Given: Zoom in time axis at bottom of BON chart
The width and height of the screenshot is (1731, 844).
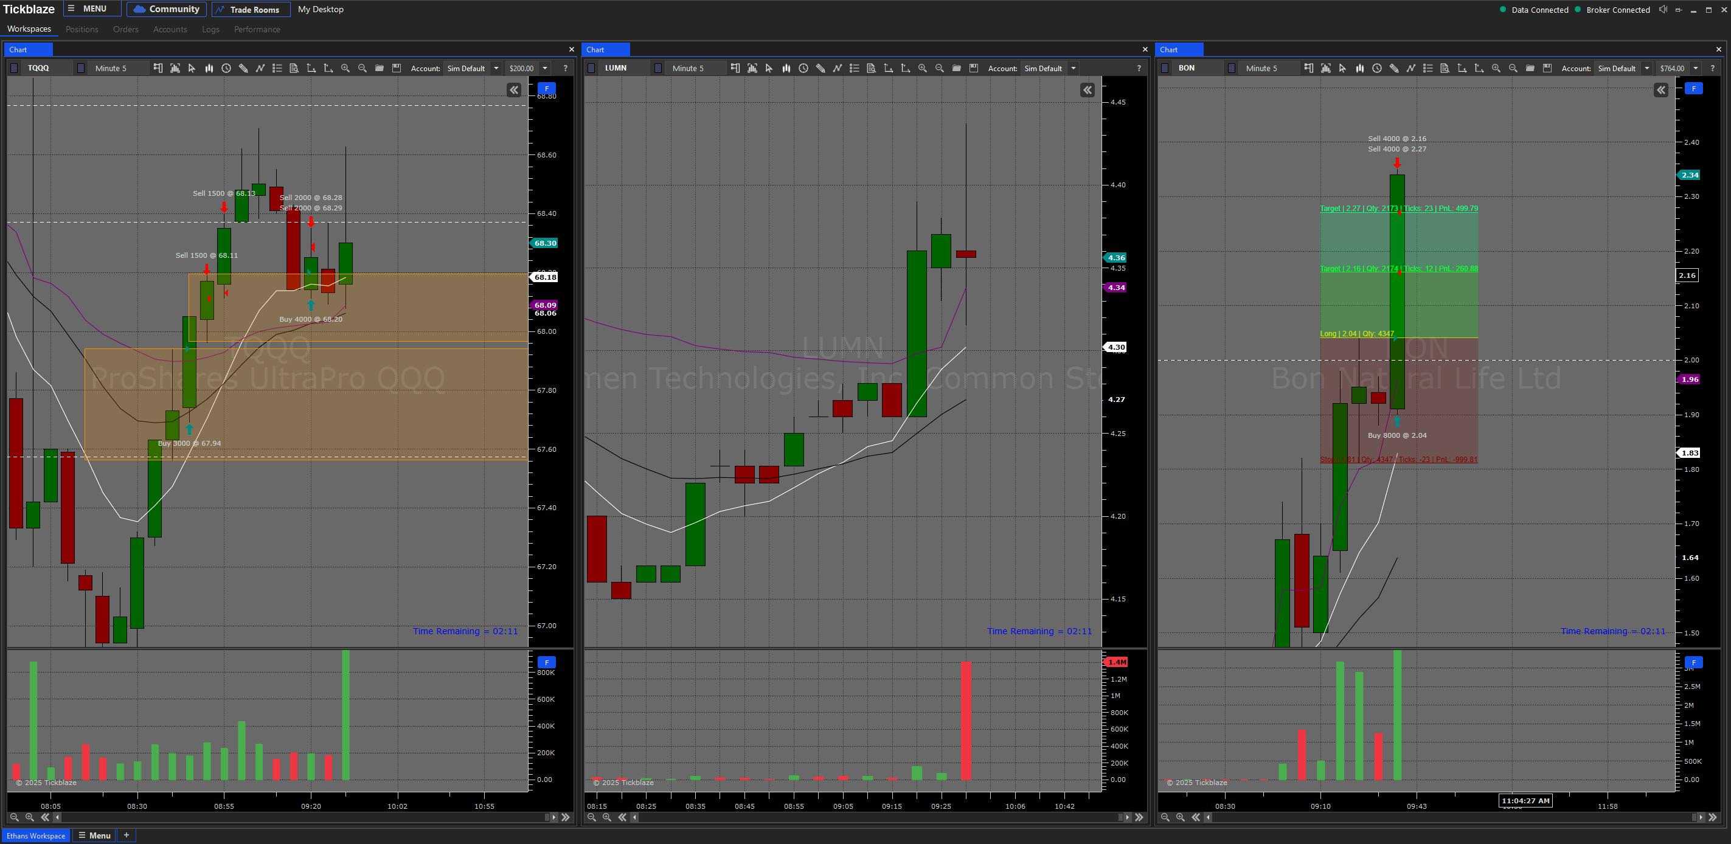Looking at the screenshot, I should pos(1181,817).
